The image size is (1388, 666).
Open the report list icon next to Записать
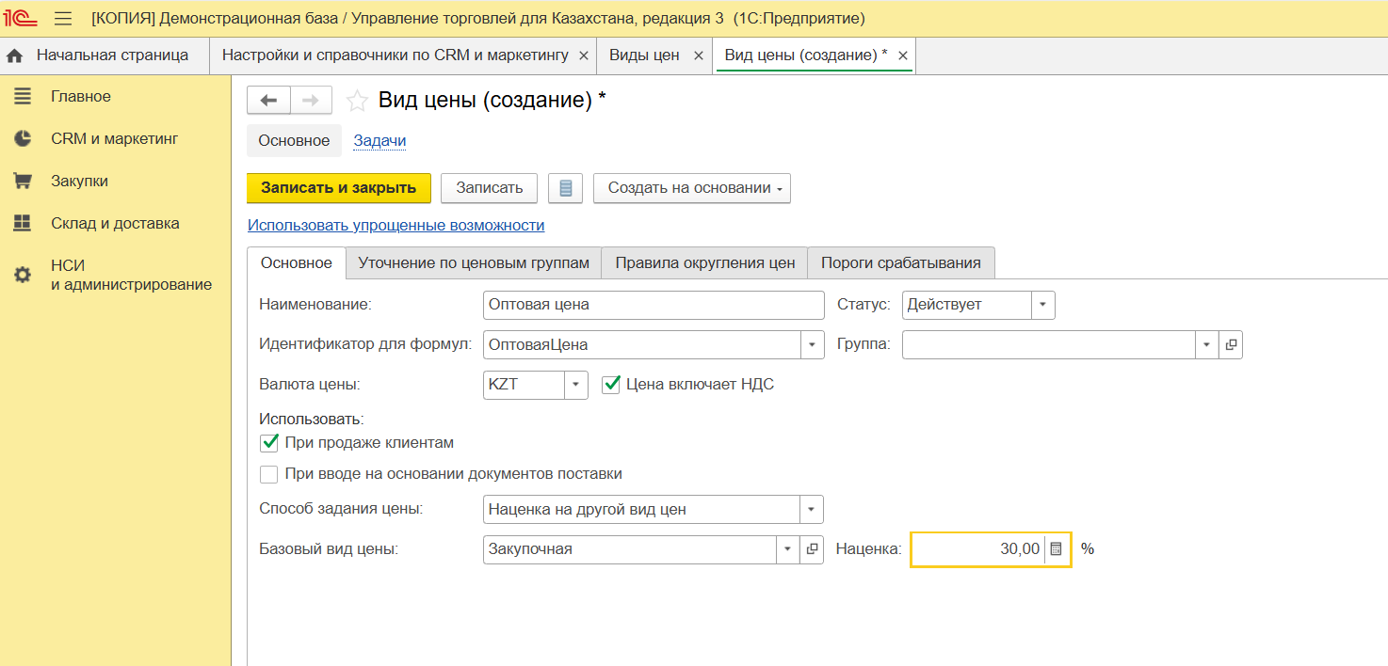pyautogui.click(x=565, y=188)
